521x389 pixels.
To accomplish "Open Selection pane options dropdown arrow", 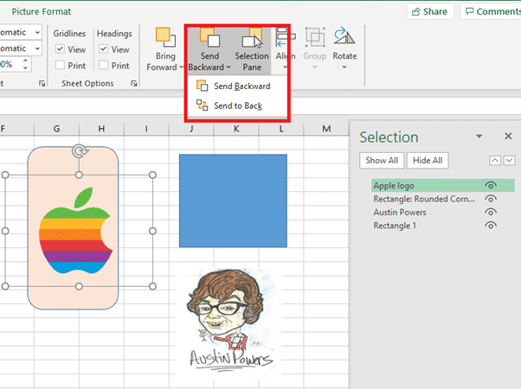I will click(479, 136).
